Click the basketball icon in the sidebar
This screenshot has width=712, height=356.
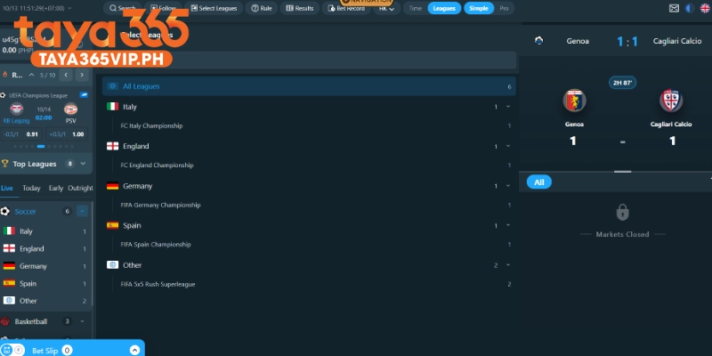point(5,321)
